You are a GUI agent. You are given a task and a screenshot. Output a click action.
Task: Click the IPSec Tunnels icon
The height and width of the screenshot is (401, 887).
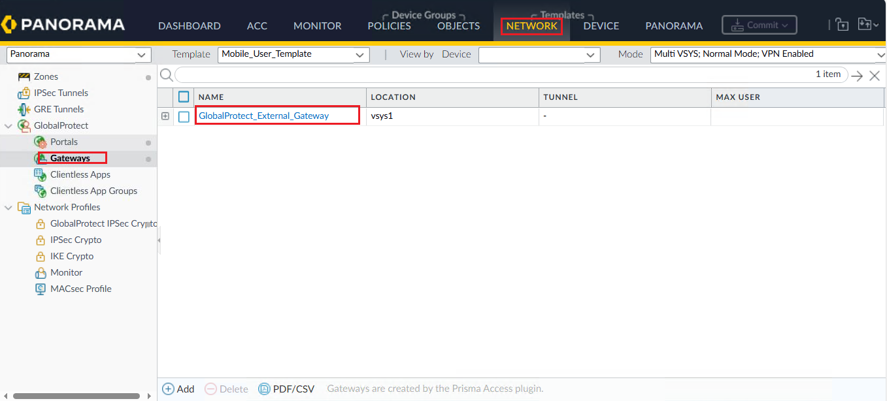point(24,93)
